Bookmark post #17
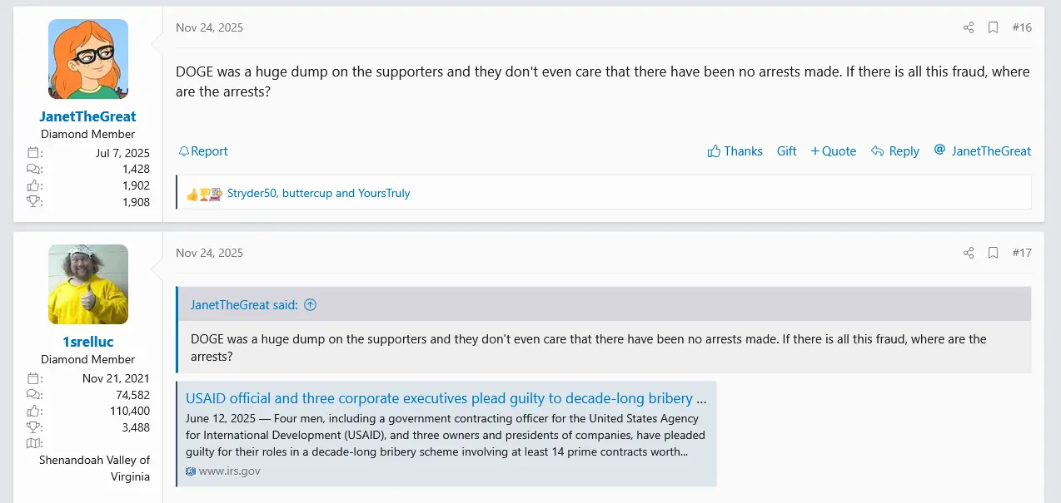 tap(993, 253)
